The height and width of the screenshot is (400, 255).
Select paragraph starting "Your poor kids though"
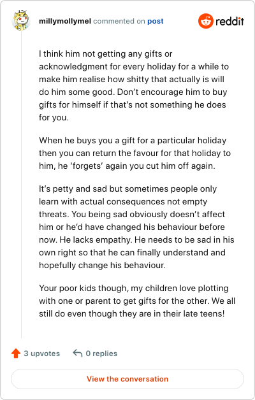137,301
